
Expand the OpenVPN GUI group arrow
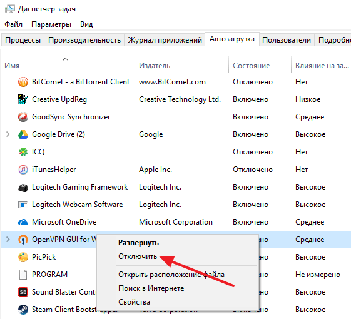8,240
